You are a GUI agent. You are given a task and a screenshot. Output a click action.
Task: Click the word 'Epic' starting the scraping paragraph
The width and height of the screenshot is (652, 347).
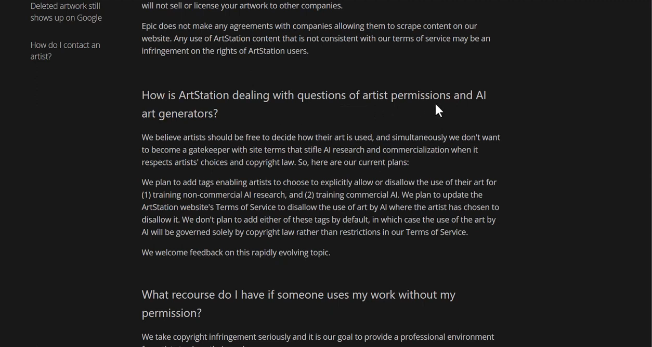coord(150,26)
